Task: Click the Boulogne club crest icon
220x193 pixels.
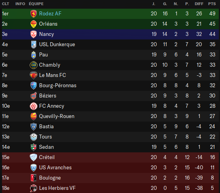Action: click(34, 178)
